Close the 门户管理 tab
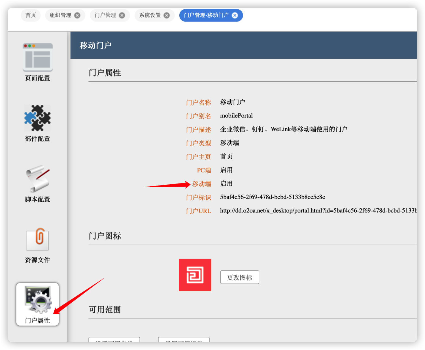425x350 pixels. [122, 15]
